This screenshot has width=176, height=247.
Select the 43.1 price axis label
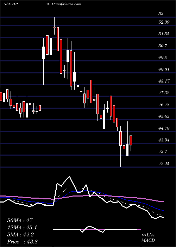pyautogui.click(x=163, y=152)
